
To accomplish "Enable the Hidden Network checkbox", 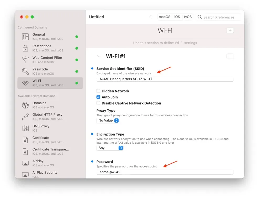I will point(98,91).
